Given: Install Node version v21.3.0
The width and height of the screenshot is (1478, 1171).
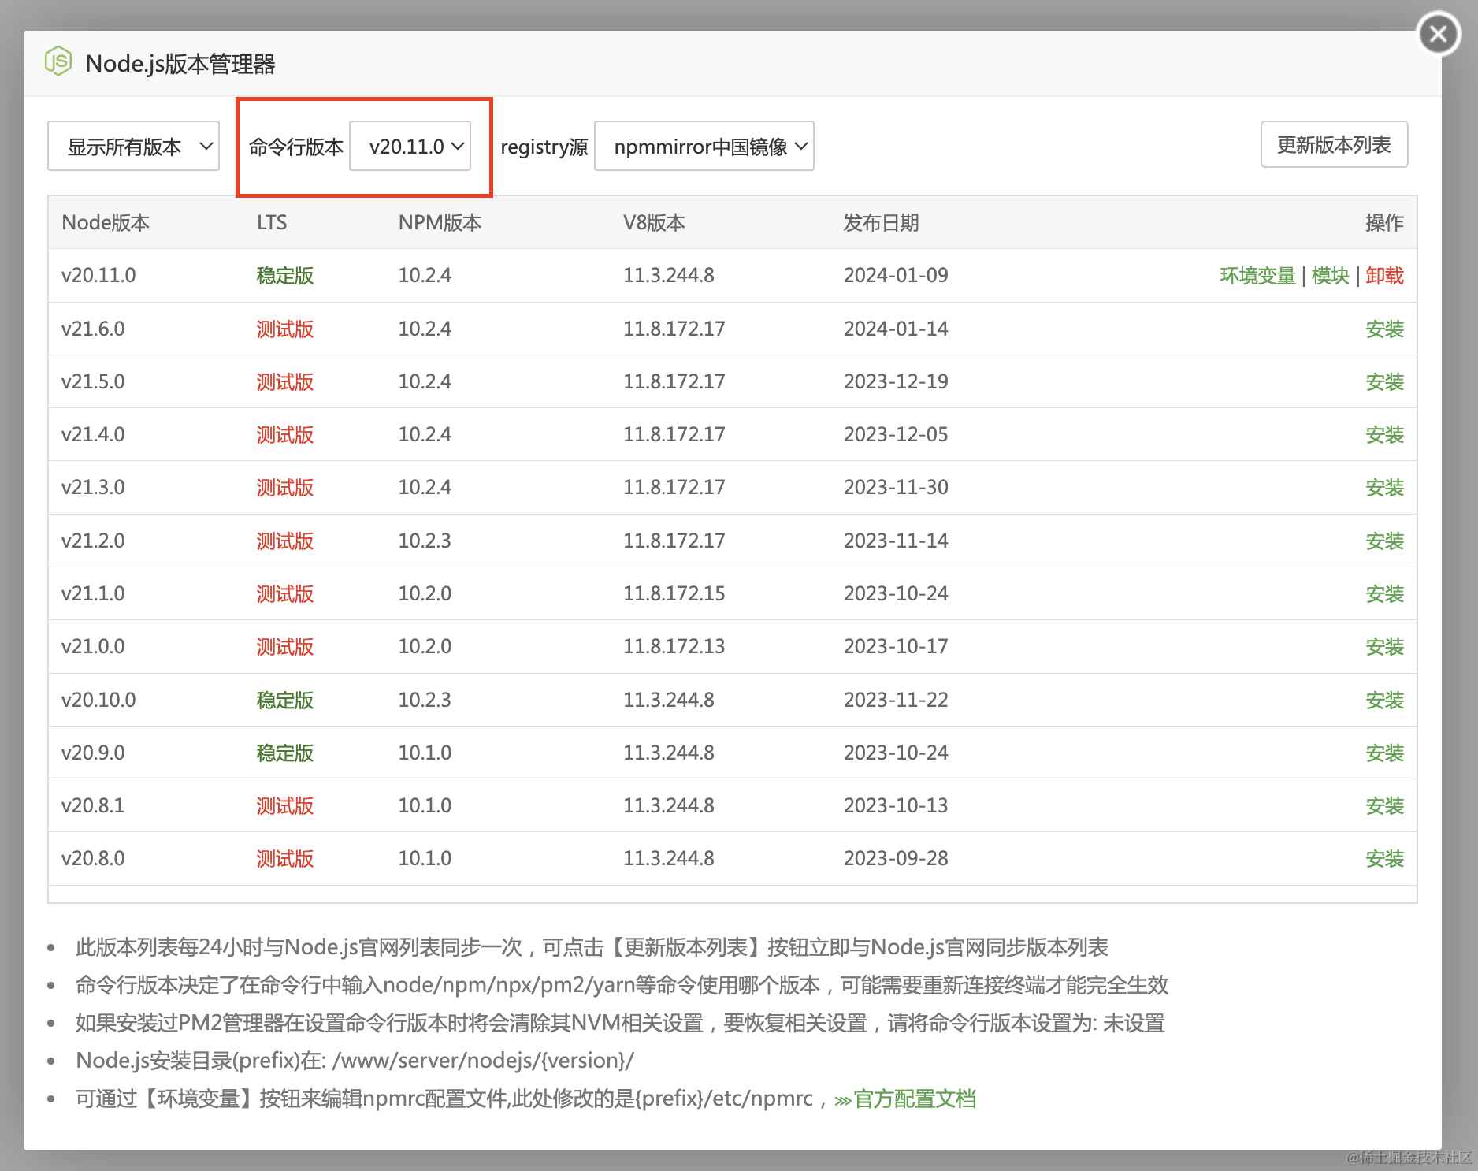Looking at the screenshot, I should 1385,487.
